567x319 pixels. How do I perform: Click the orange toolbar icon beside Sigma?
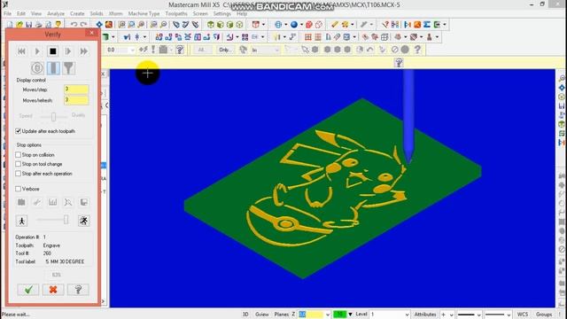click(x=417, y=24)
